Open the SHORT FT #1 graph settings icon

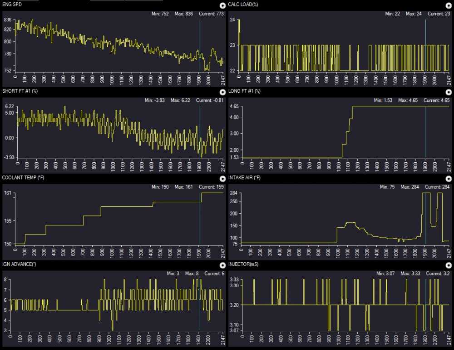pyautogui.click(x=222, y=92)
